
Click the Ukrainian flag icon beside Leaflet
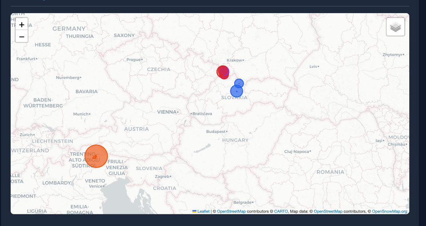tap(195, 212)
